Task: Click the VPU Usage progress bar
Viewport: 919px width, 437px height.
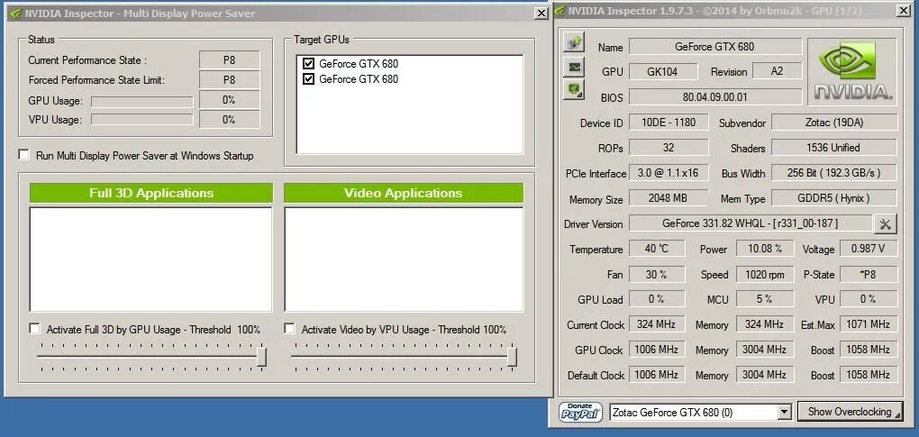Action: [141, 120]
